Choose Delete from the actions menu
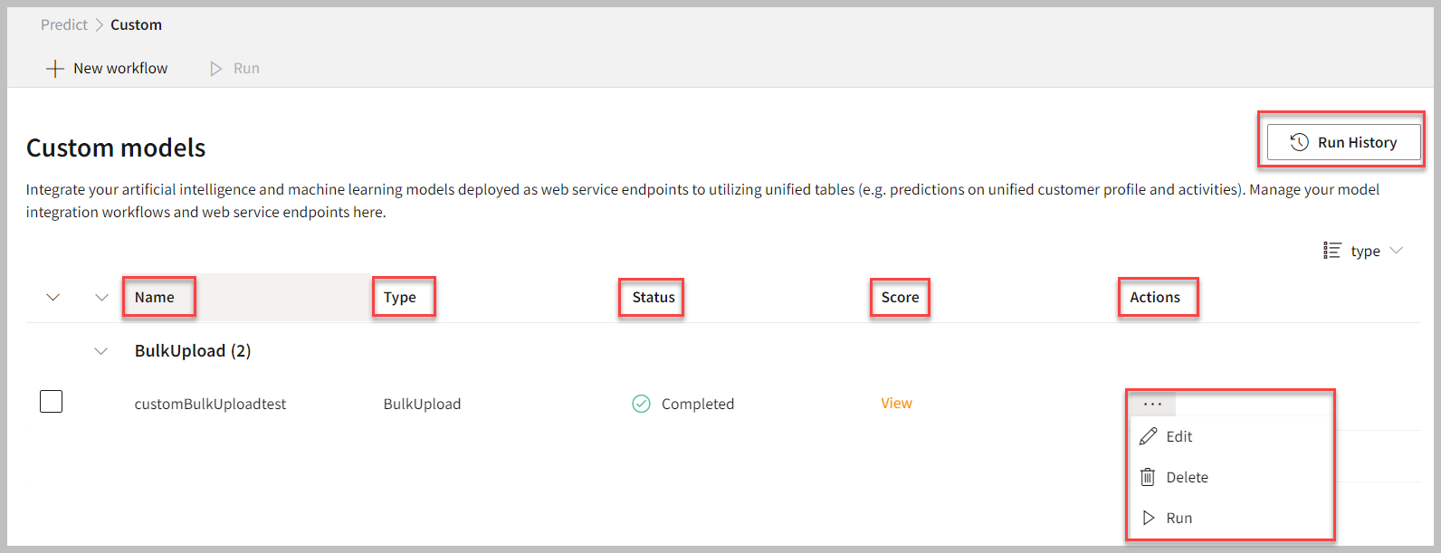 coord(1187,477)
